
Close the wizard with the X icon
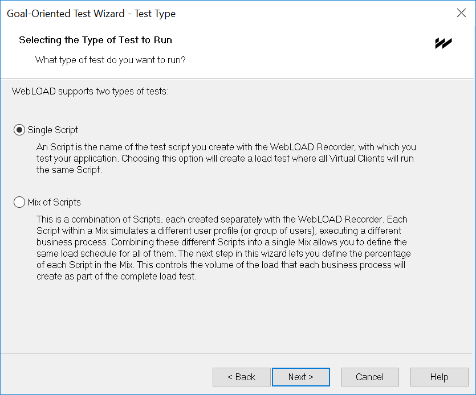461,13
